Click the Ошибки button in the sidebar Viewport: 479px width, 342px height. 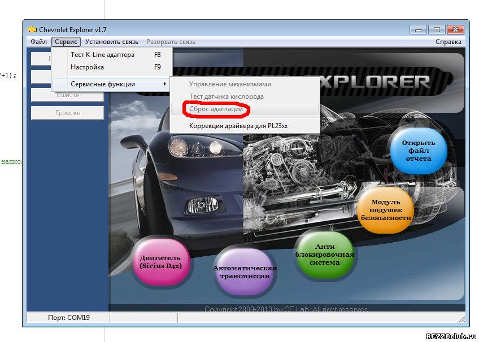pos(68,95)
